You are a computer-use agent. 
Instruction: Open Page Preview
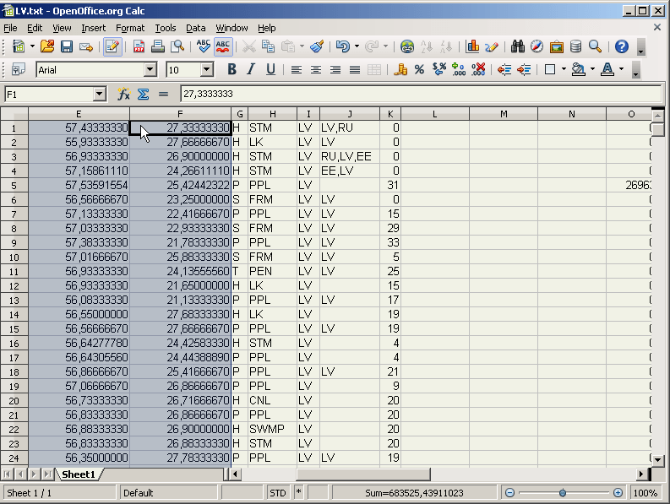click(x=177, y=46)
